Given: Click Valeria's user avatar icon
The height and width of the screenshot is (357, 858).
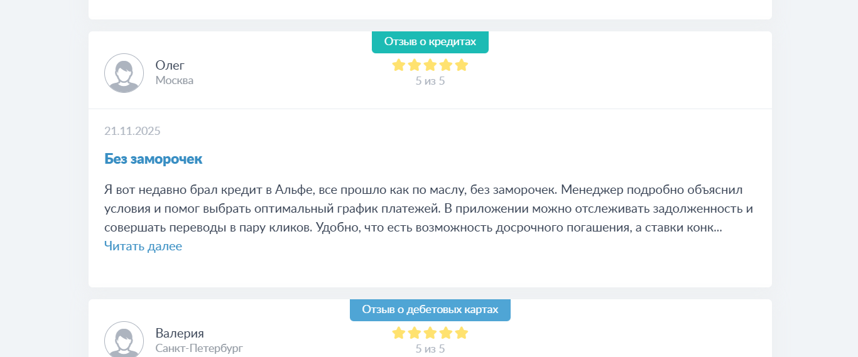Looking at the screenshot, I should [x=124, y=340].
